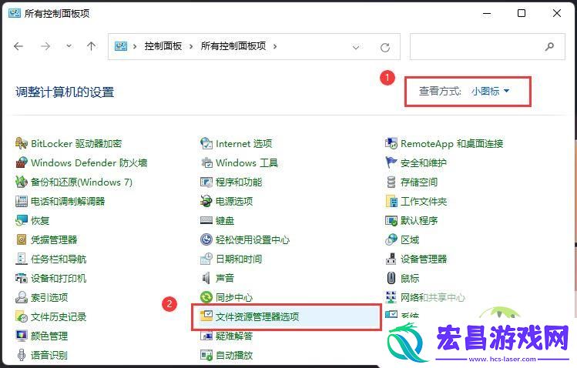The width and height of the screenshot is (577, 368).
Task: Open 语音识别 microphone icon
Action: [x=22, y=355]
